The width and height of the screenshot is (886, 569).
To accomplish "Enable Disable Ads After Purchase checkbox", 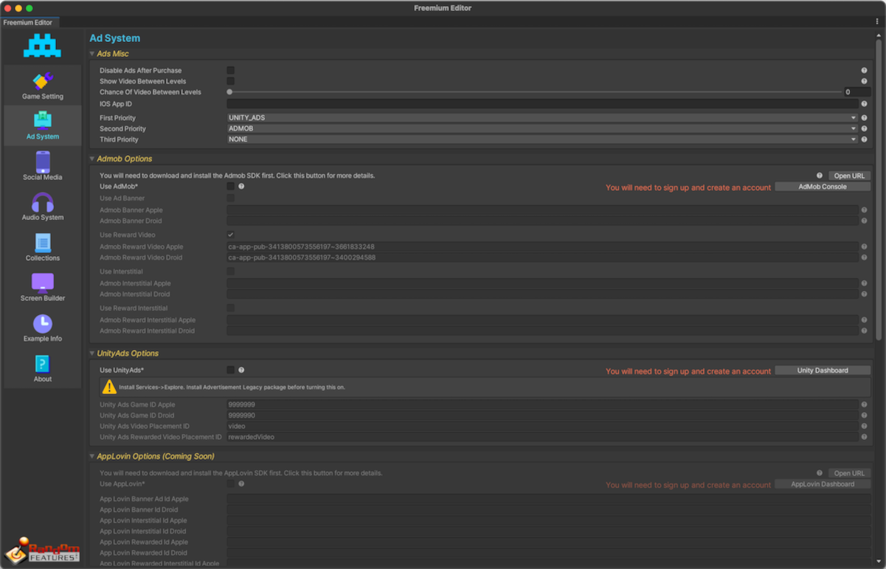I will click(230, 71).
